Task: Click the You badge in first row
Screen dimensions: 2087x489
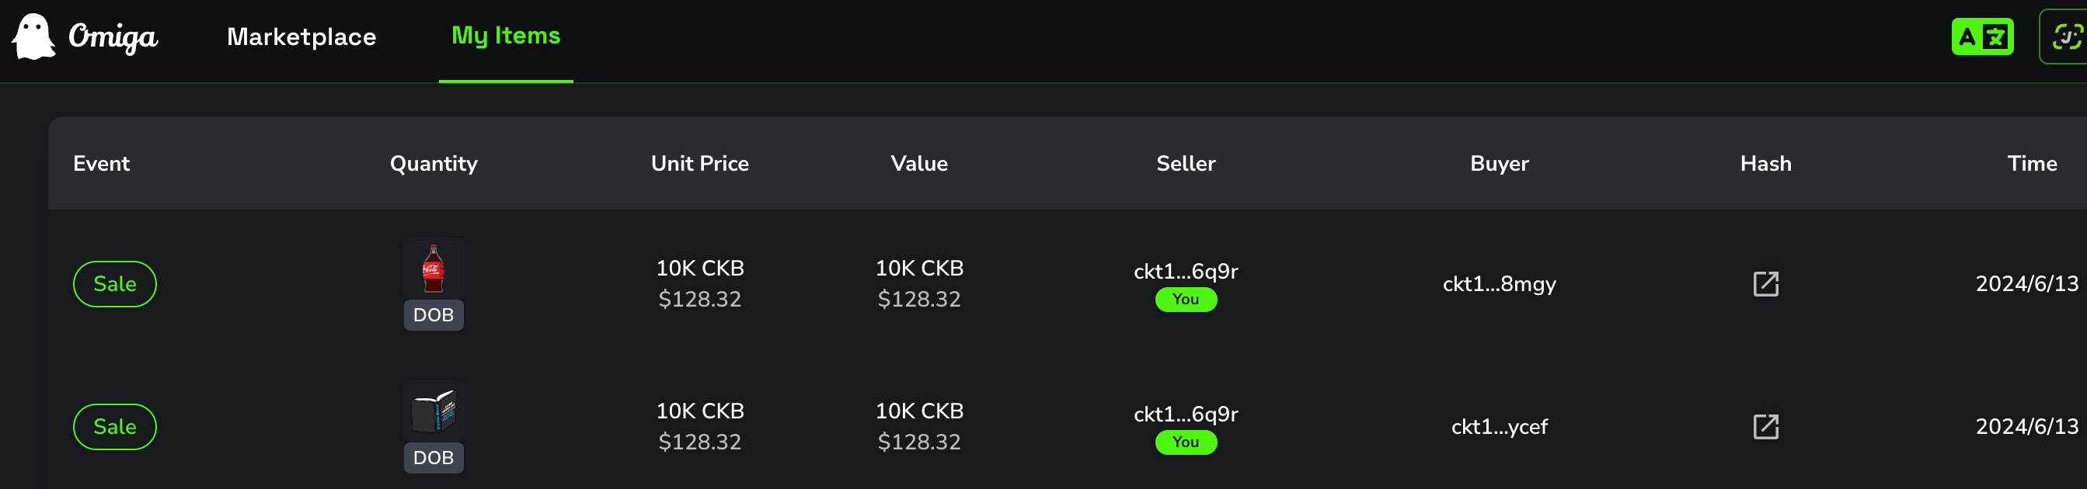Action: (x=1185, y=300)
